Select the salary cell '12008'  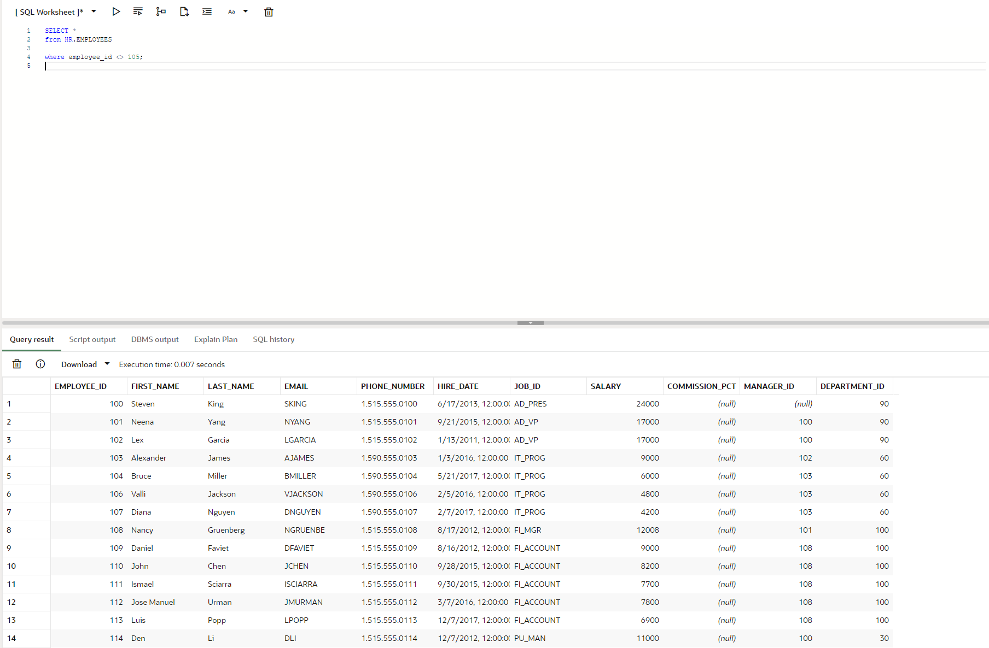(x=625, y=530)
